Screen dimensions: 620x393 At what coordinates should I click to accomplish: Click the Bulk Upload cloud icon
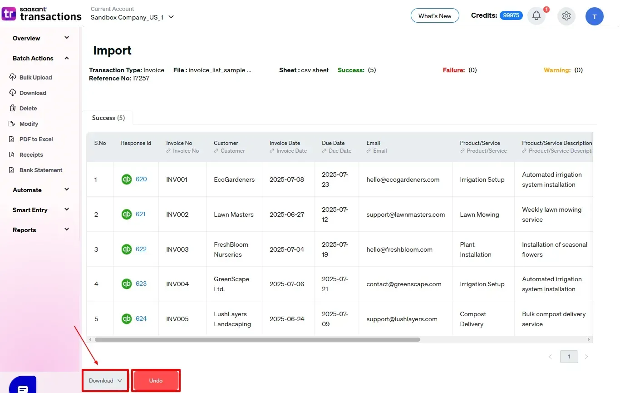(13, 77)
